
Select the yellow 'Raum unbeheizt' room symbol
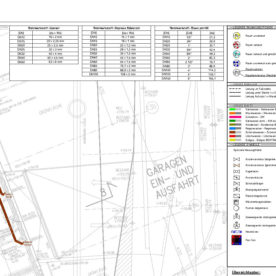[x=236, y=36]
